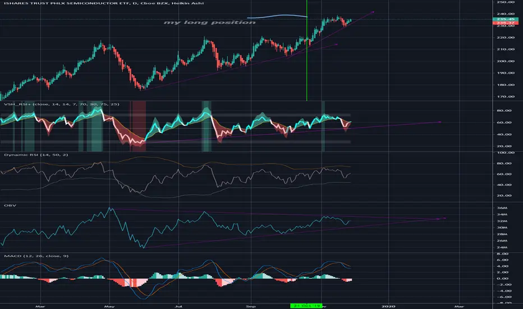Click the 36M label on the OBV scale
The width and height of the screenshot is (523, 309).
pos(502,208)
